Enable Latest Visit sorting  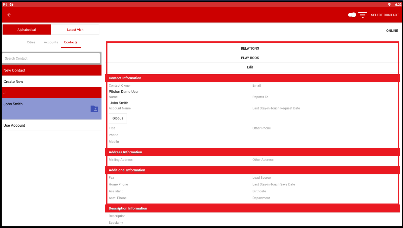pos(75,29)
